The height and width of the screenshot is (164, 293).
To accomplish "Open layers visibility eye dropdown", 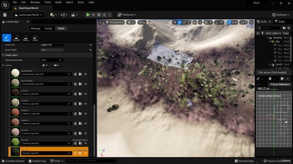I will click(56, 65).
